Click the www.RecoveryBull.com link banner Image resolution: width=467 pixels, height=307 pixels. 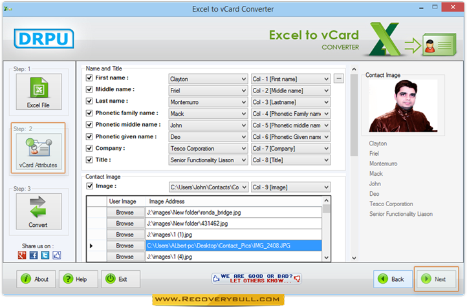[x=219, y=299]
